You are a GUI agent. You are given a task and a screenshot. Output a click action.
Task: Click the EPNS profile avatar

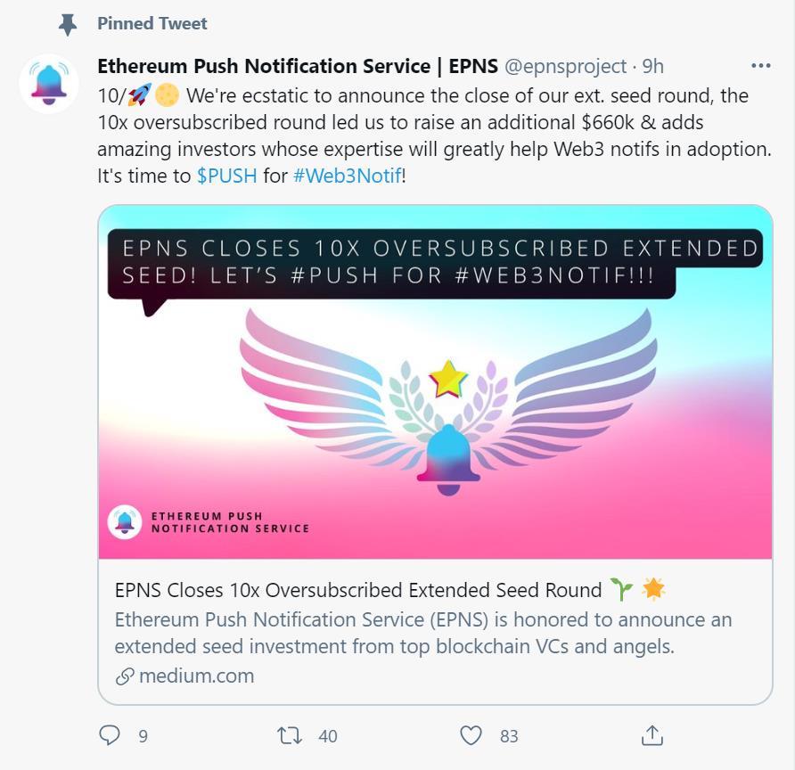pos(49,85)
